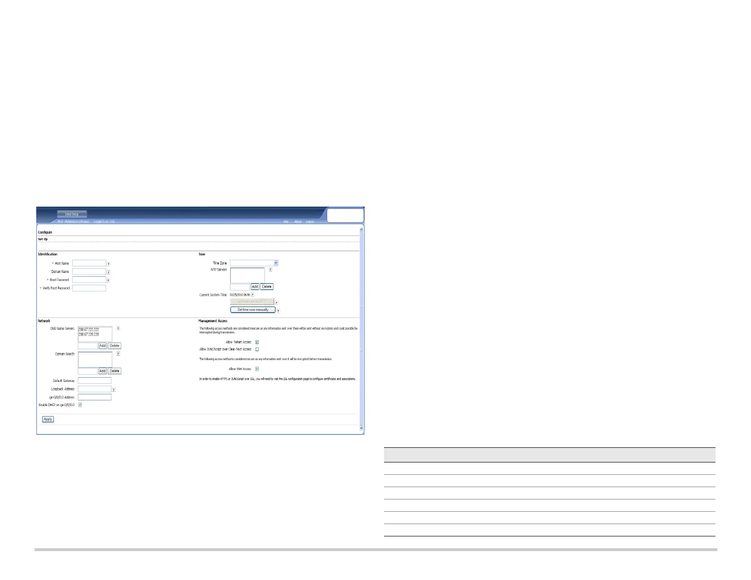Open the Time Zone dropdown
The width and height of the screenshot is (751, 580).
[x=254, y=263]
